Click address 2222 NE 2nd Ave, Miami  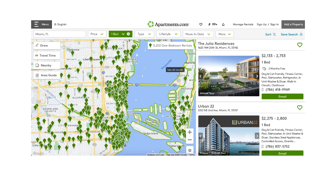click(218, 110)
